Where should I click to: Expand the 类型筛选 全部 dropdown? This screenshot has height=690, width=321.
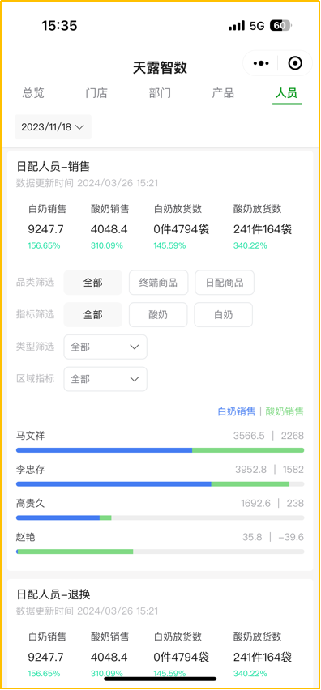[x=105, y=347]
